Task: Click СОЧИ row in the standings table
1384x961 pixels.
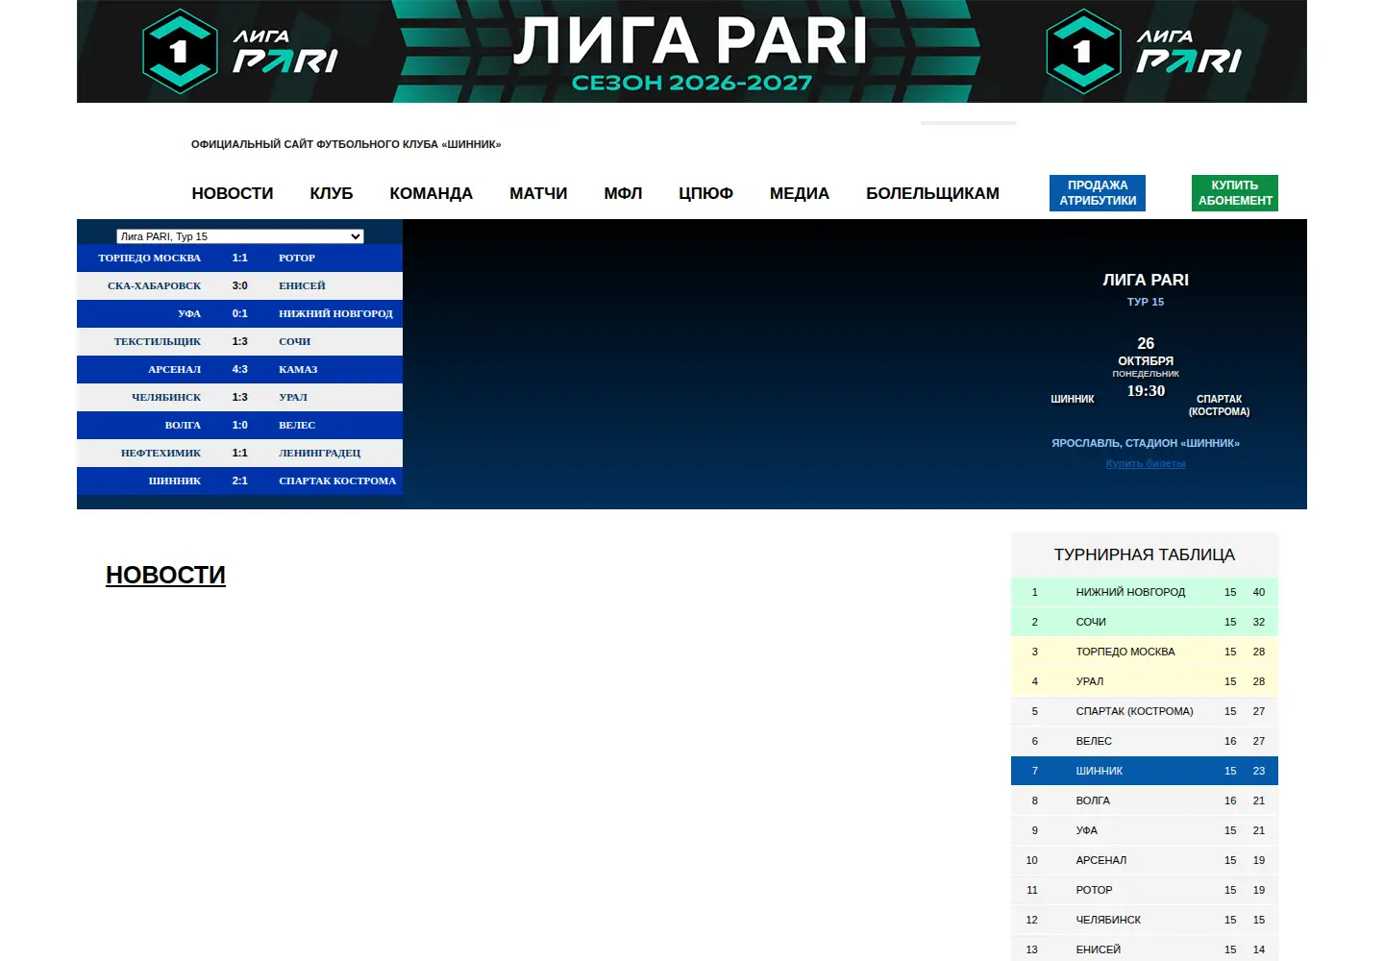Action: coord(1145,622)
